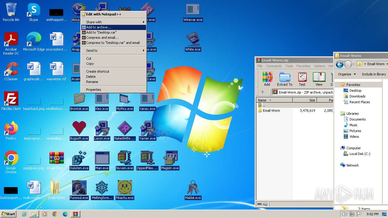Open Organize dropdown in Explorer
The height and width of the screenshot is (218, 388).
click(x=347, y=74)
